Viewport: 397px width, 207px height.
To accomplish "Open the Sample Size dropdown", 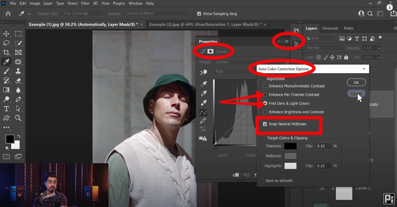I will (83, 13).
